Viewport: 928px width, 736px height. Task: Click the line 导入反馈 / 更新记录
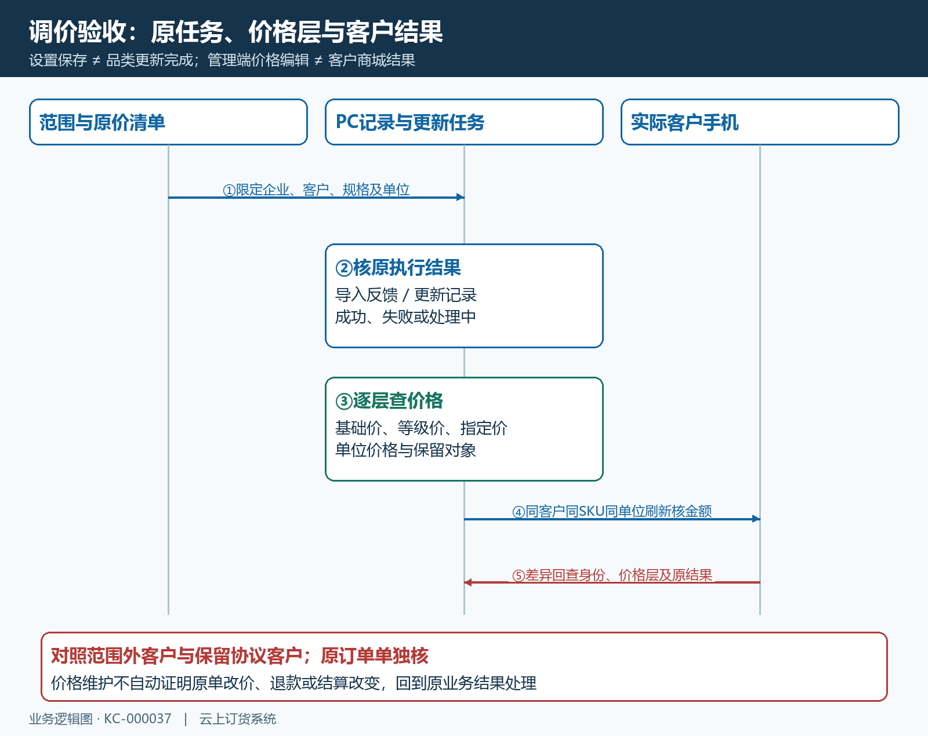click(x=405, y=295)
